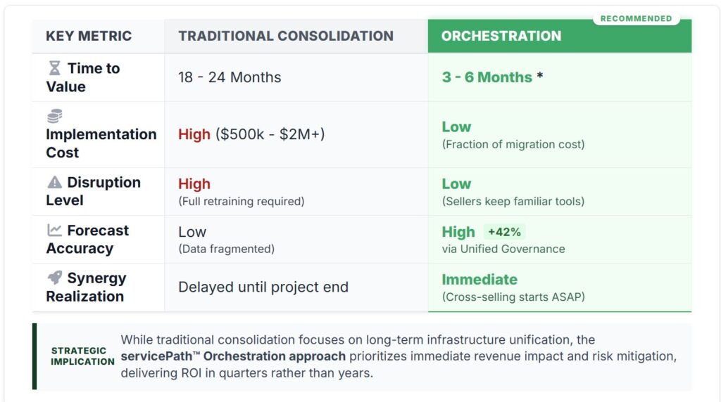Click the bold servicePath Orchestration approach text
This screenshot has height=402, width=721.
pyautogui.click(x=233, y=356)
